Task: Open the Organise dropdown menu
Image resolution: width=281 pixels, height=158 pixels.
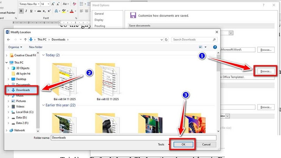Action: point(16,47)
